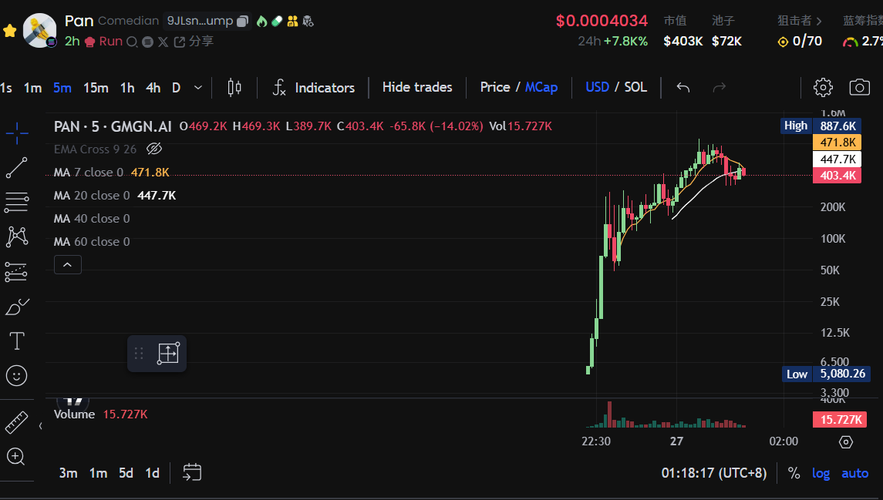883x500 pixels.
Task: Click Hide trades button
Action: pos(417,87)
